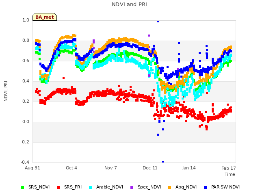Click the 0.8 y-axis tick label
This screenshot has width=260, height=195.
(26, 41)
